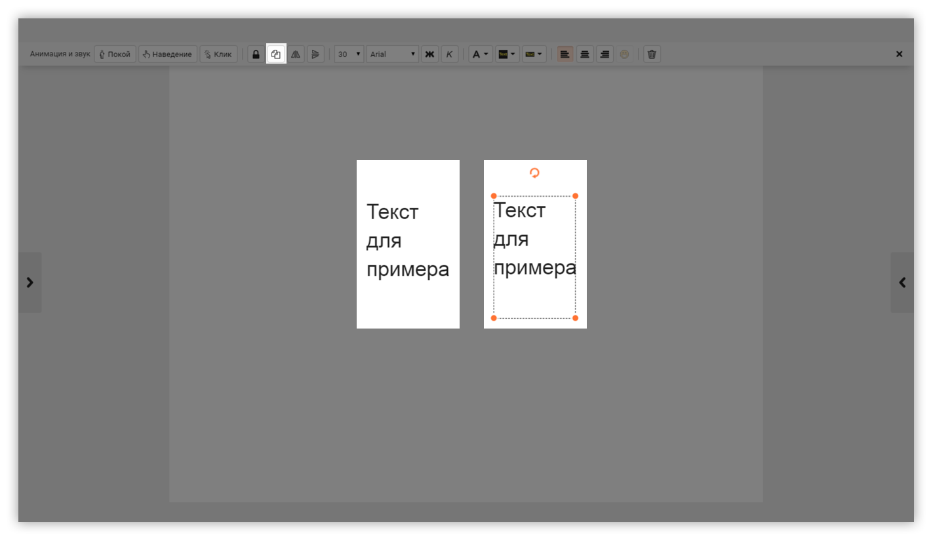This screenshot has width=933, height=541.
Task: Enable left text alignment
Action: coord(565,54)
